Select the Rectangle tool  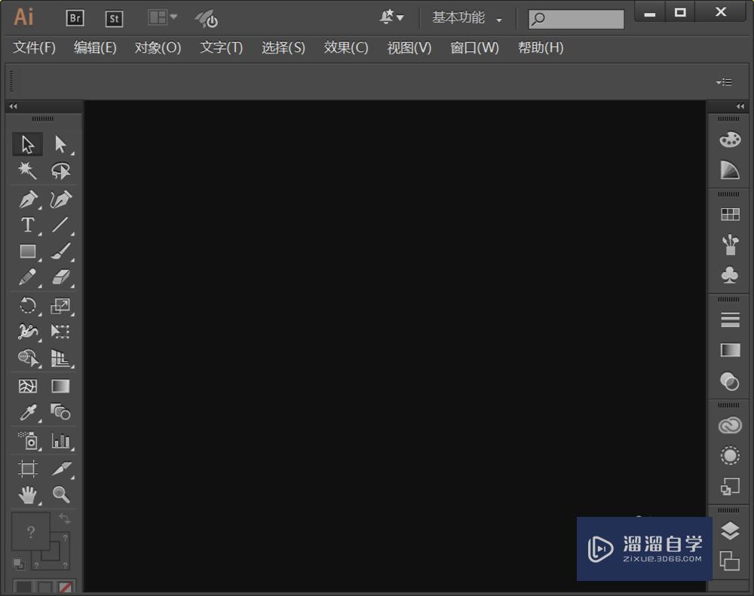pos(27,252)
